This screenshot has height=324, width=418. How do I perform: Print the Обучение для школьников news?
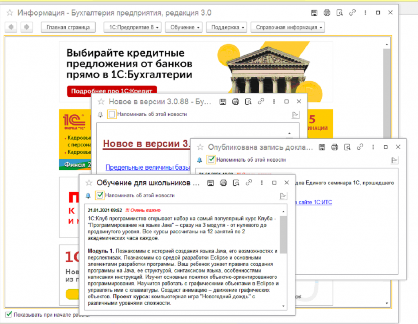(x=223, y=183)
